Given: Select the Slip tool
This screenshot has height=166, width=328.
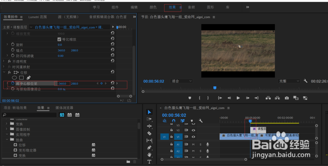Looking at the screenshot, I should coord(149,141).
